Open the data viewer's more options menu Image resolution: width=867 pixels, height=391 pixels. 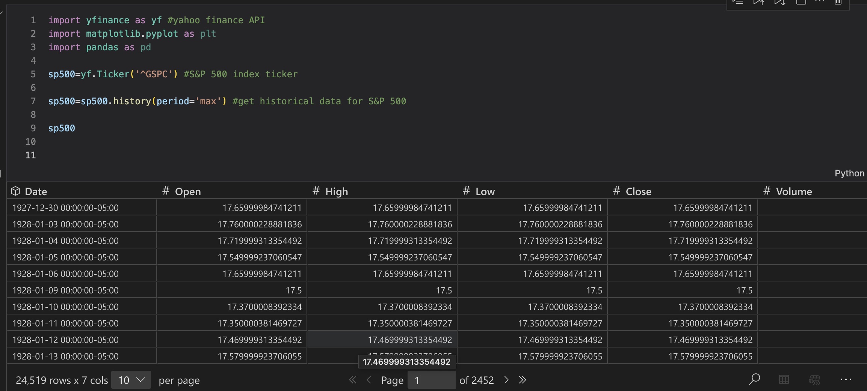click(846, 380)
